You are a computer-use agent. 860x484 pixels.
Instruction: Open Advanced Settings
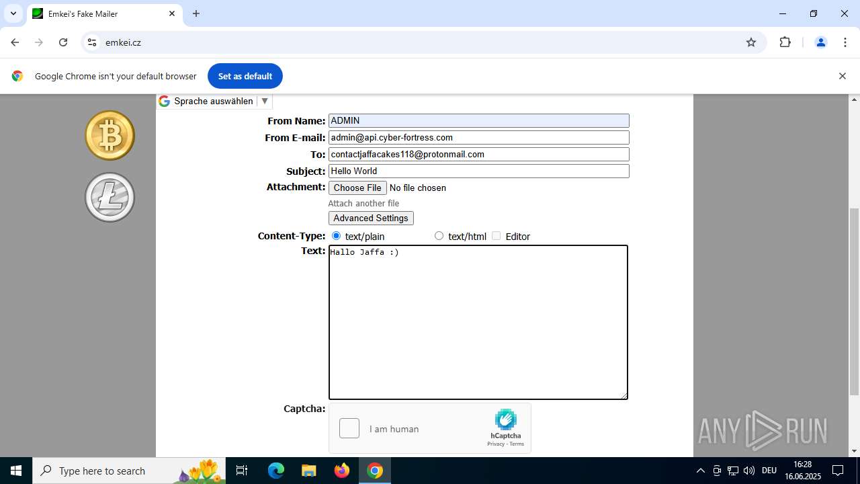(371, 218)
